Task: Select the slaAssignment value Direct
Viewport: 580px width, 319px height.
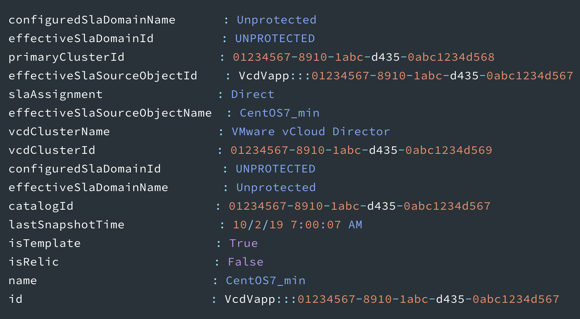Action: coord(253,94)
